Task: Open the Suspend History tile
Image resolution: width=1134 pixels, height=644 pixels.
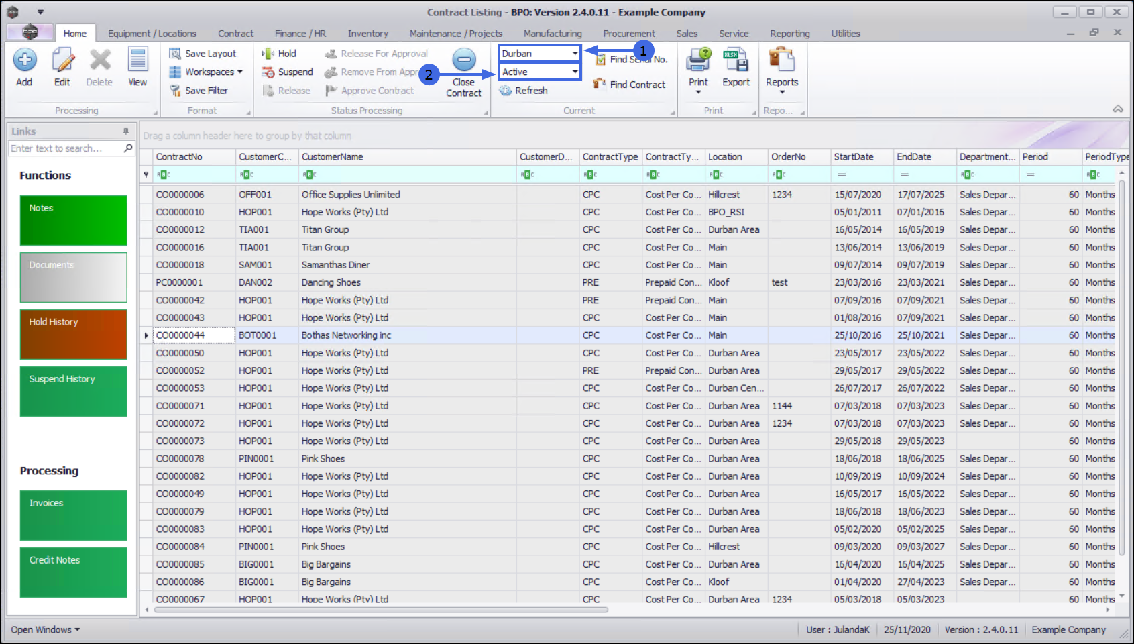Action: point(74,391)
